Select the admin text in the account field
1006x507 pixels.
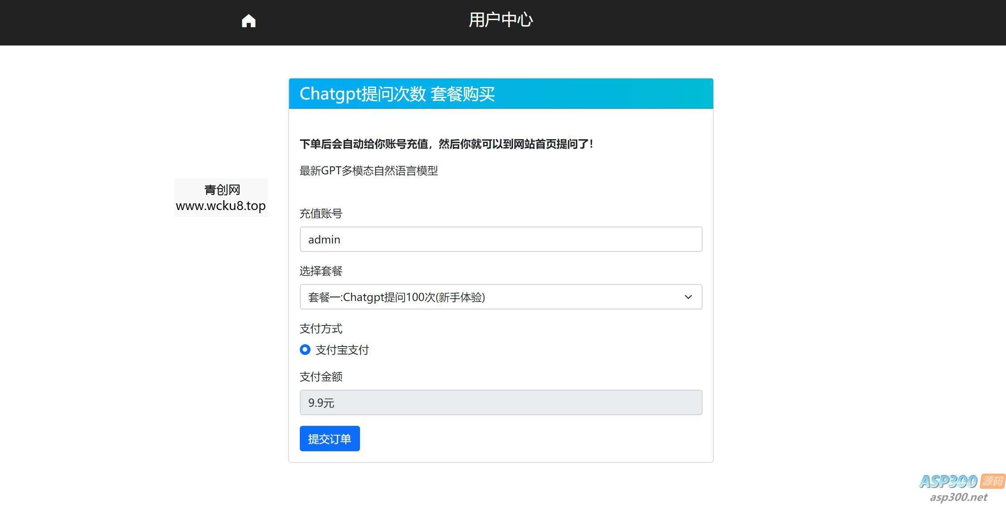(324, 239)
